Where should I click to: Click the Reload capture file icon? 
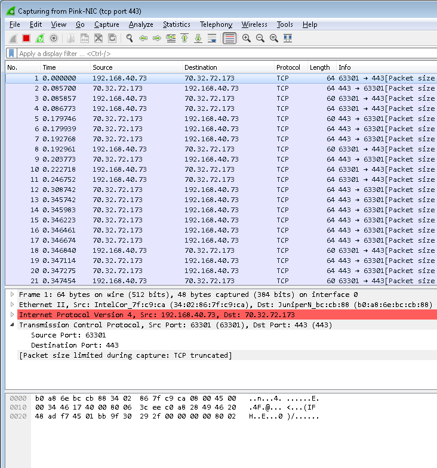pos(112,38)
